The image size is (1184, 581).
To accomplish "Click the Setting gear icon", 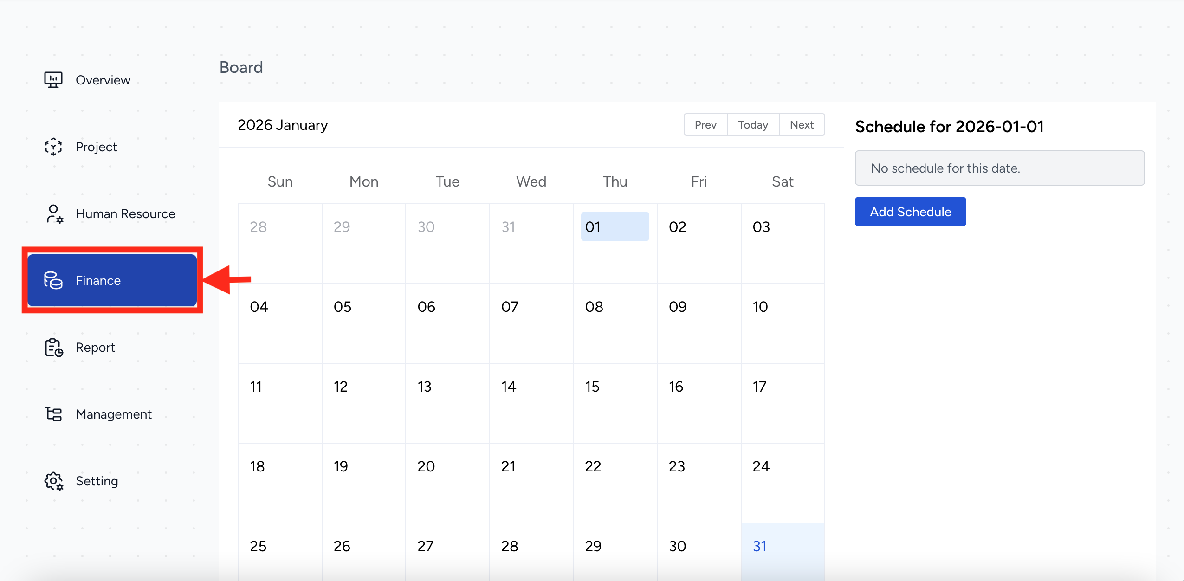I will pos(54,481).
